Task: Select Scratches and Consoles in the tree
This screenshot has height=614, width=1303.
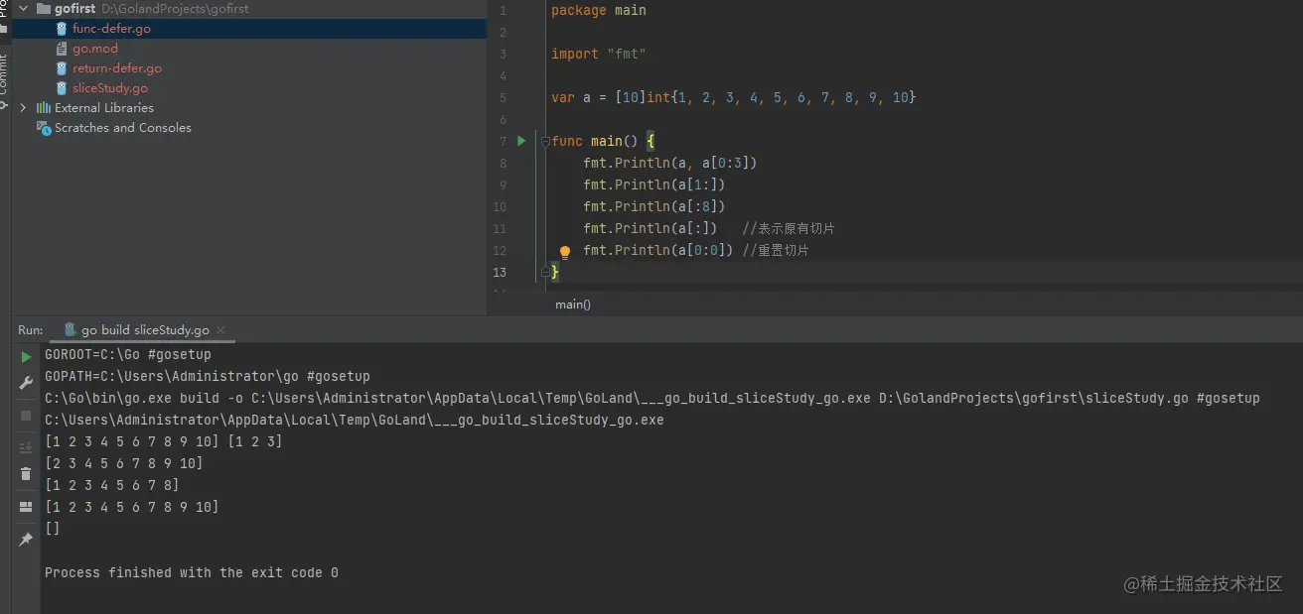Action: coord(123,127)
